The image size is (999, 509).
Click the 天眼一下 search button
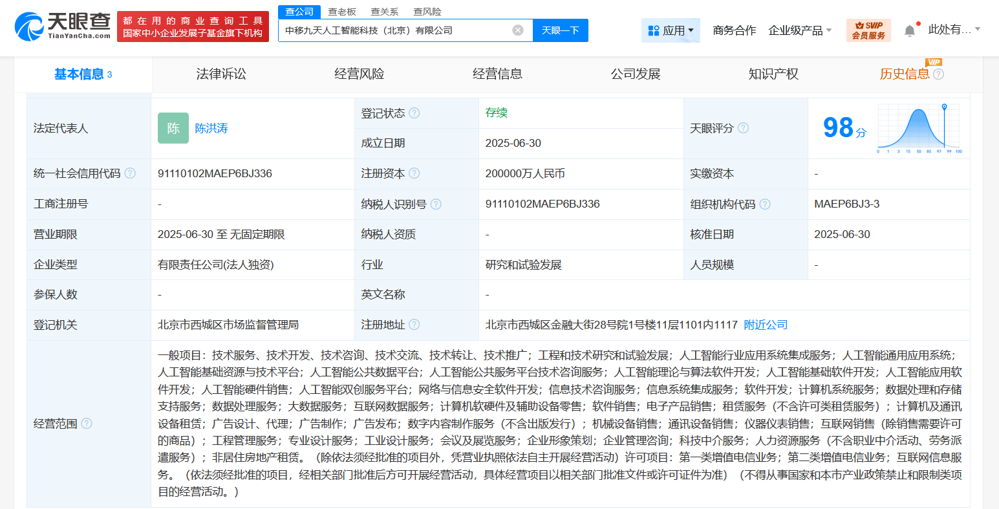[x=560, y=30]
